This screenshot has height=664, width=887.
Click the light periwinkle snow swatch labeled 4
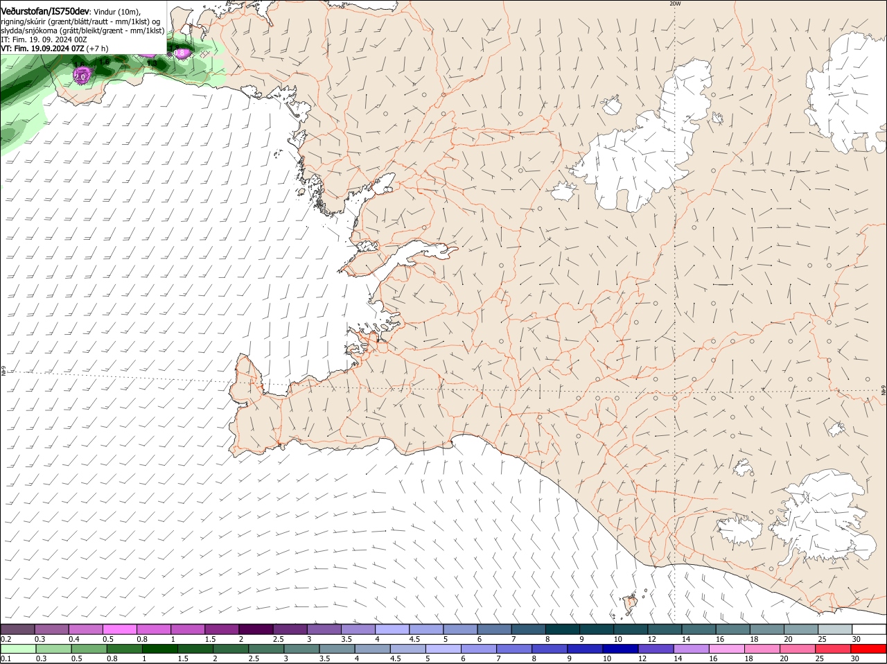click(392, 629)
